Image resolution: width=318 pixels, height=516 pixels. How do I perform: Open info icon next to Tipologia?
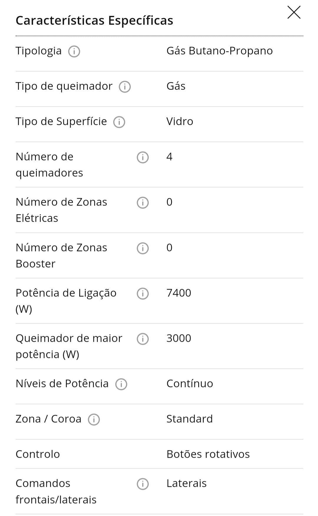pos(74,51)
